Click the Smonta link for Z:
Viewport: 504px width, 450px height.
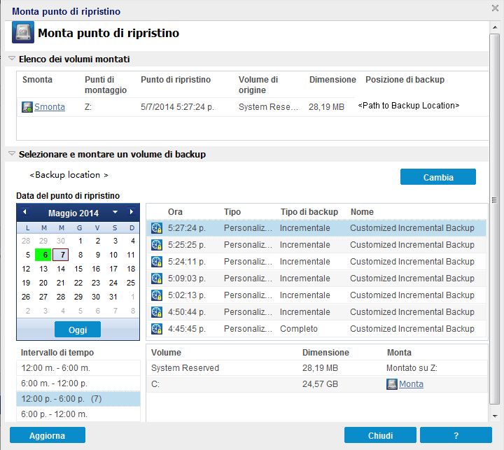50,106
